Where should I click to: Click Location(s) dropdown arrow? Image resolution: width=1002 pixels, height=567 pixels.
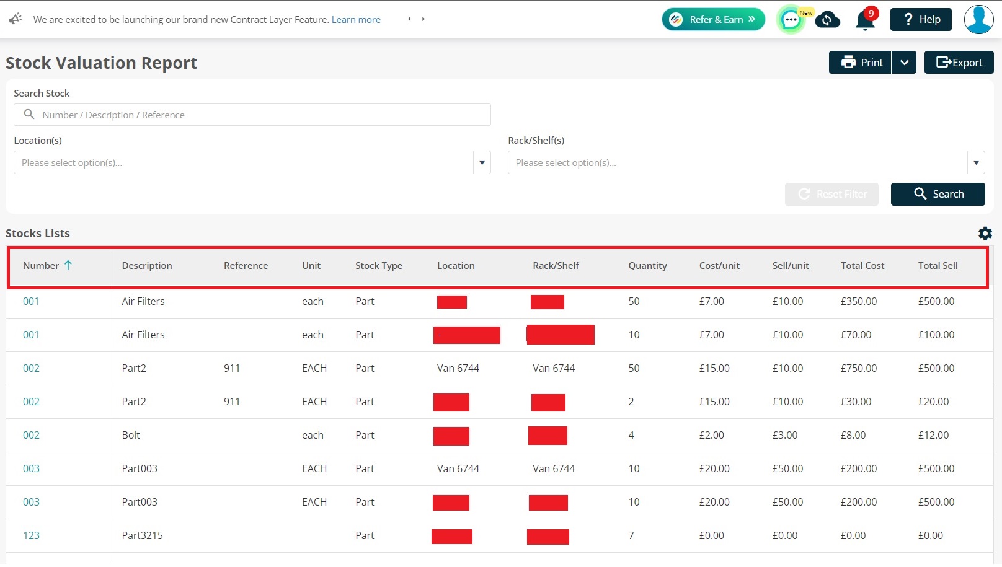pyautogui.click(x=482, y=162)
